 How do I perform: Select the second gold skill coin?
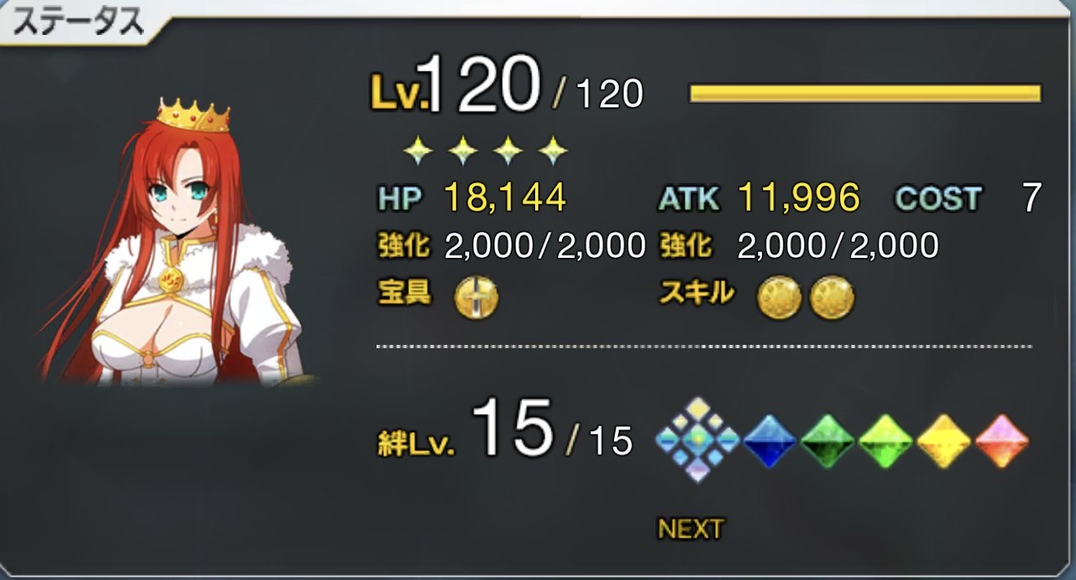[832, 298]
